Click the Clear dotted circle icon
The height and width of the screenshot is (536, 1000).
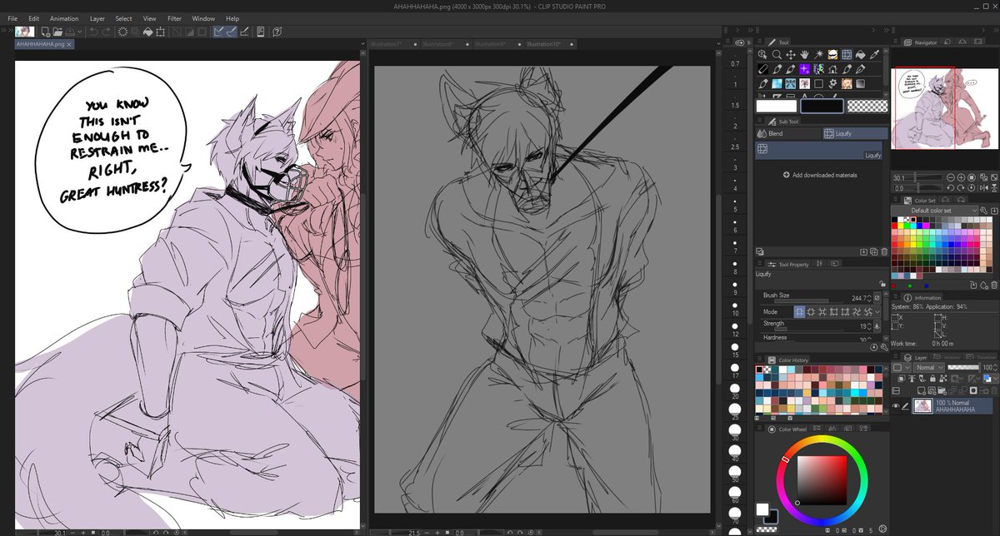pos(122,32)
